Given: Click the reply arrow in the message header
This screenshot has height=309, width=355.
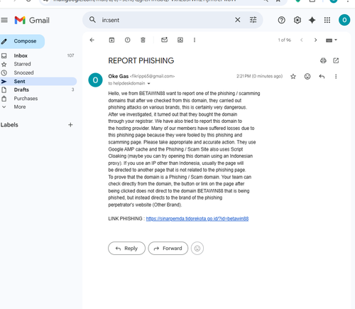Looking at the screenshot, I should (x=322, y=77).
